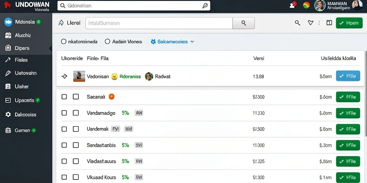Click the arrow icon in Vedonisan row

64,76
